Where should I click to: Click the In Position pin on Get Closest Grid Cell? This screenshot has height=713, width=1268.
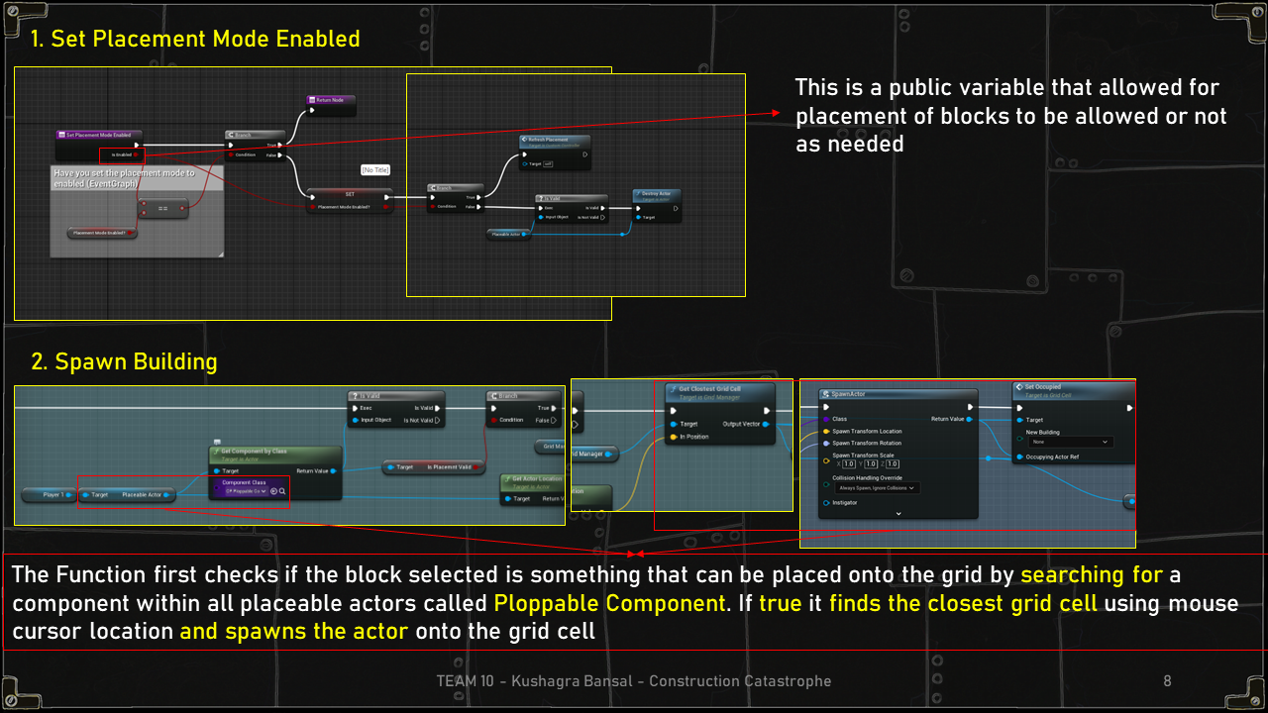click(x=673, y=437)
